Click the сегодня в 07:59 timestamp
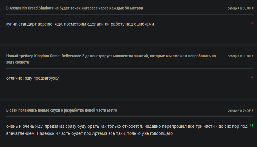257x147 pixels. (x=239, y=110)
